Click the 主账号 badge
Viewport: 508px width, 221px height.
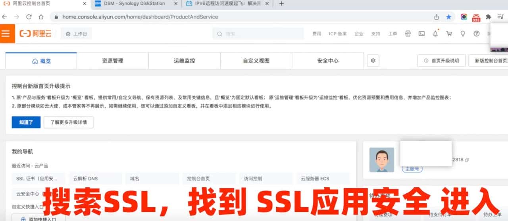(412, 169)
